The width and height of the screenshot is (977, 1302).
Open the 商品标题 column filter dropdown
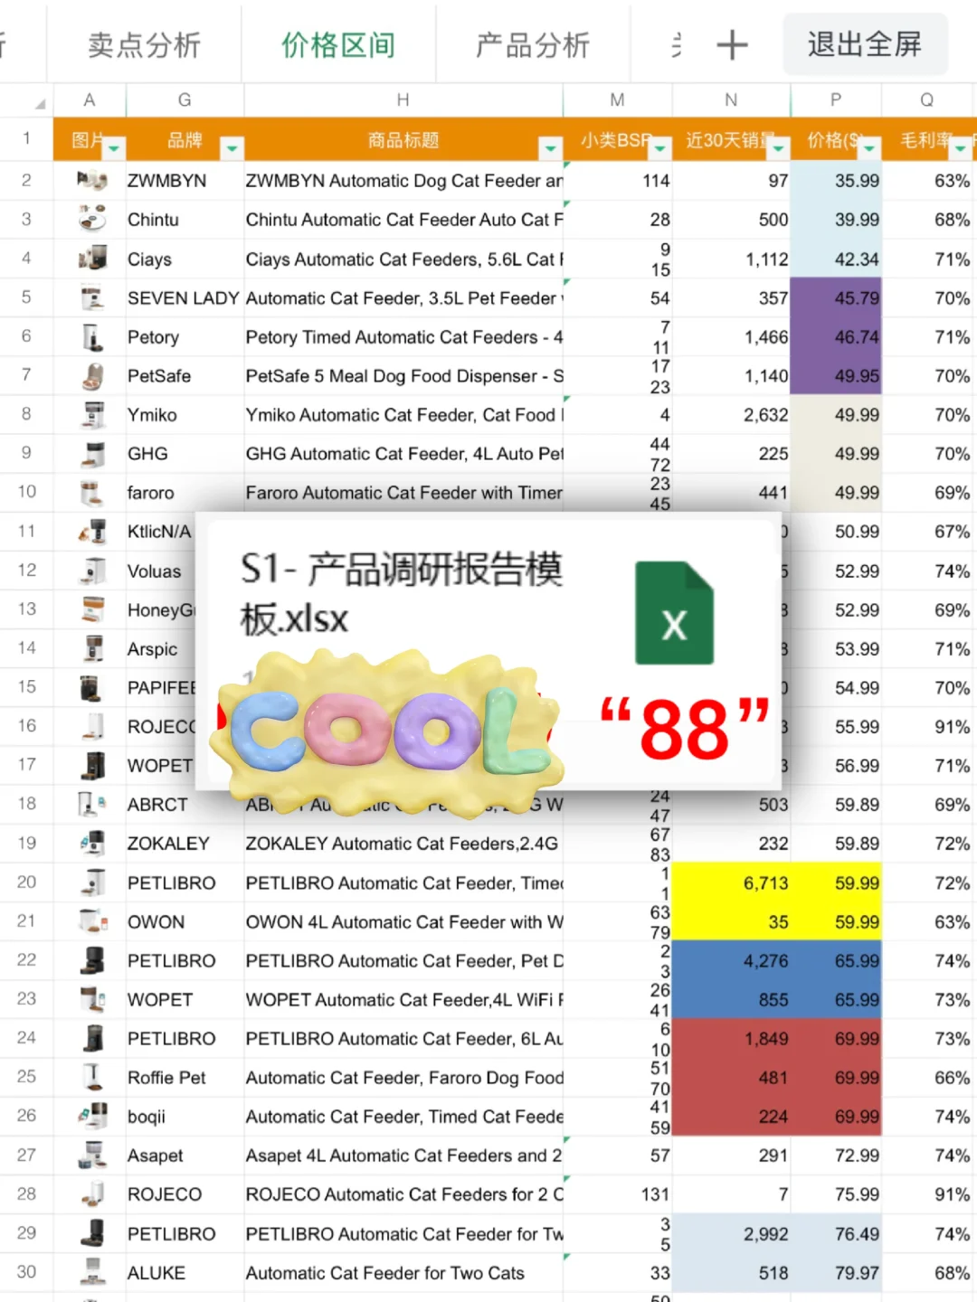551,147
